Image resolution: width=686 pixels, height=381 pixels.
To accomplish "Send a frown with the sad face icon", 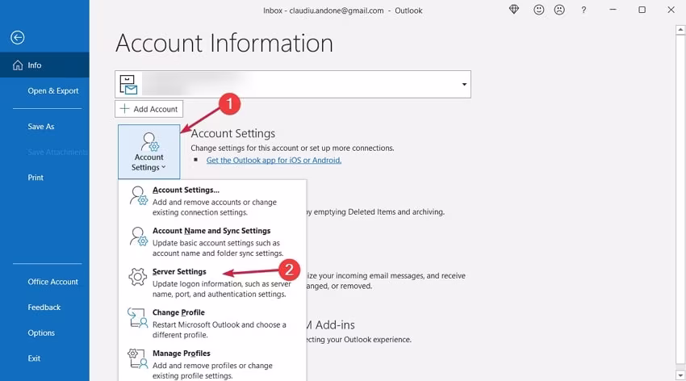I will (x=559, y=10).
